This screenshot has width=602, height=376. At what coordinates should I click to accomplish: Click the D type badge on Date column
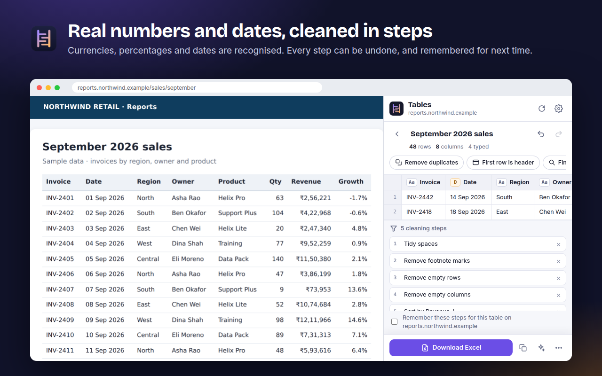click(455, 182)
